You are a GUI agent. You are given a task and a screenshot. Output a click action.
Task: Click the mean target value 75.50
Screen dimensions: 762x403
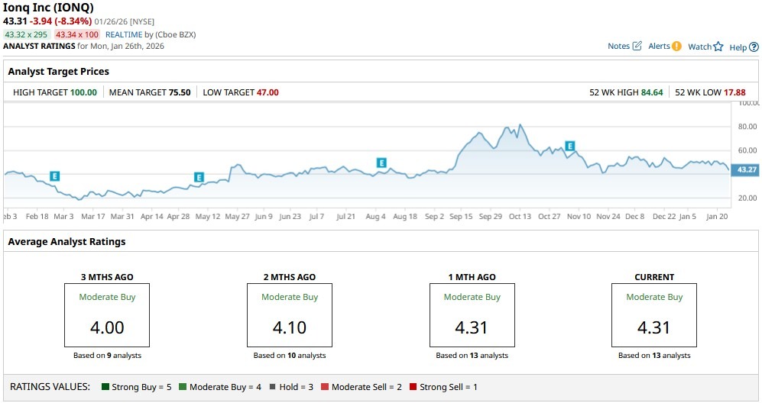tap(180, 92)
